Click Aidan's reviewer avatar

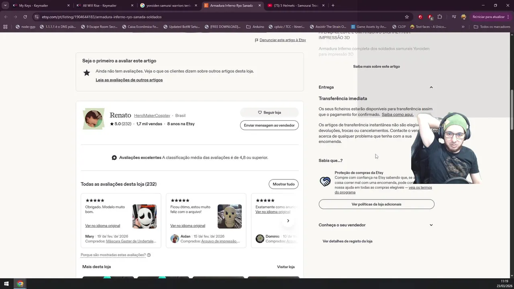[175, 239]
